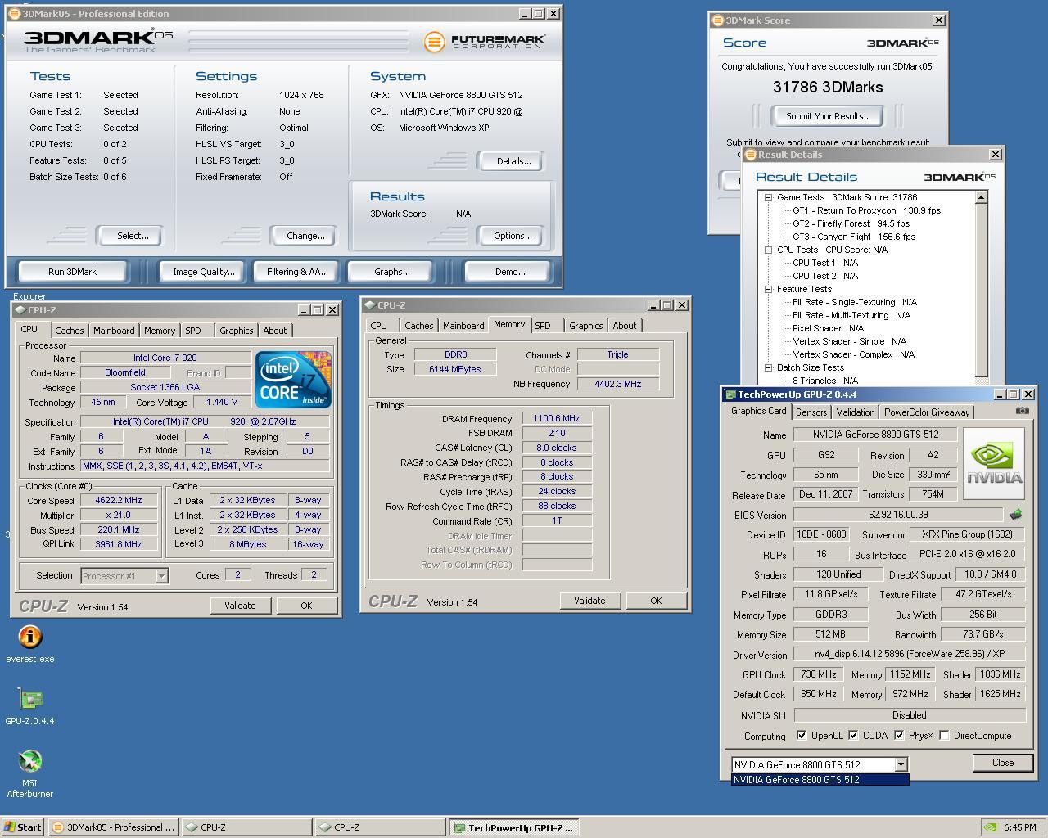The height and width of the screenshot is (838, 1048).
Task: Collapse the Feature Tests tree node
Action: 769,289
